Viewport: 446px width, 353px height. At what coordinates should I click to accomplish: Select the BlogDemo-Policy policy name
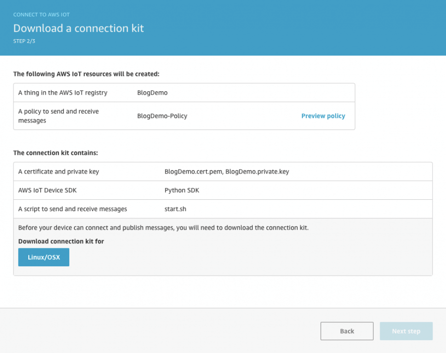click(x=162, y=116)
